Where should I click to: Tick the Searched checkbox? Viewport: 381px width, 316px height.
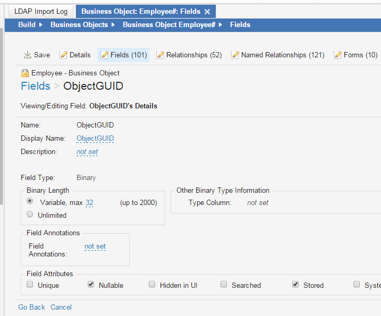[224, 284]
